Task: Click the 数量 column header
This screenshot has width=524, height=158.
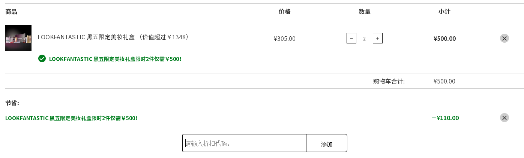Action: point(365,12)
